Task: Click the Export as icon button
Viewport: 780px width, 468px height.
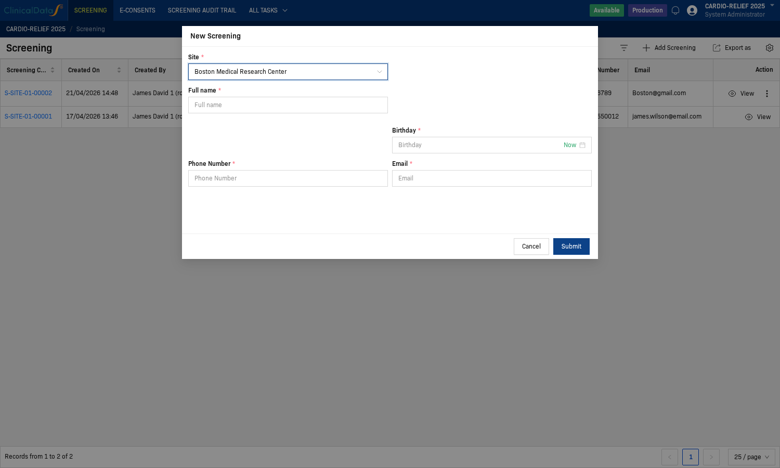Action: [x=732, y=48]
